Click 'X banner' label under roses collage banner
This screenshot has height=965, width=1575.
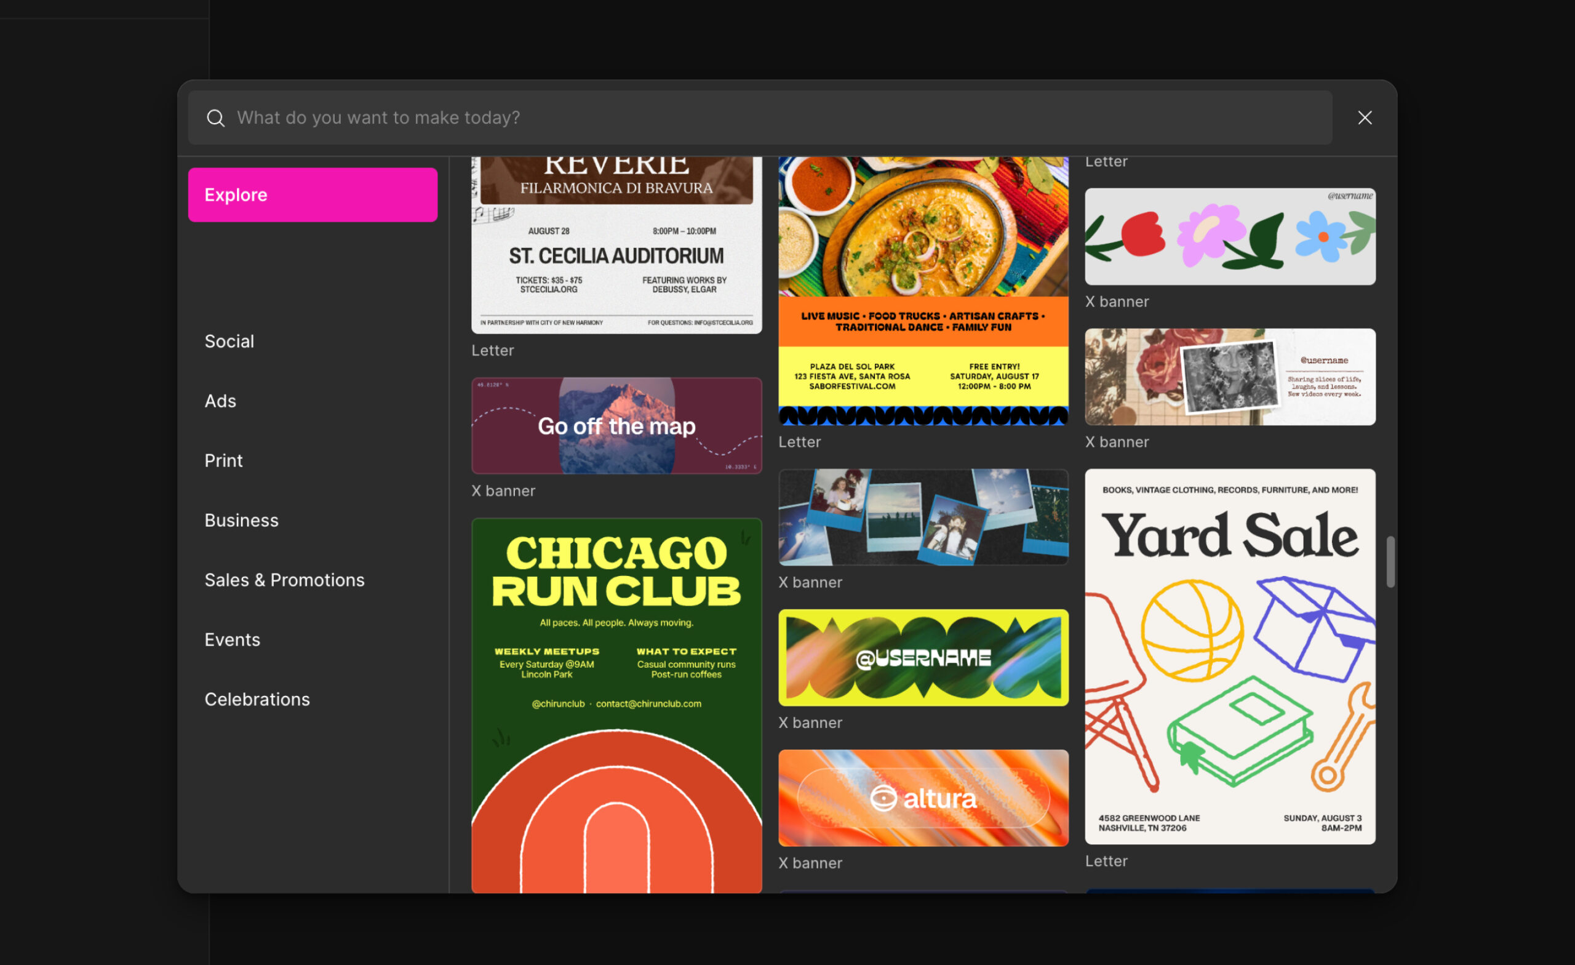click(x=1117, y=442)
